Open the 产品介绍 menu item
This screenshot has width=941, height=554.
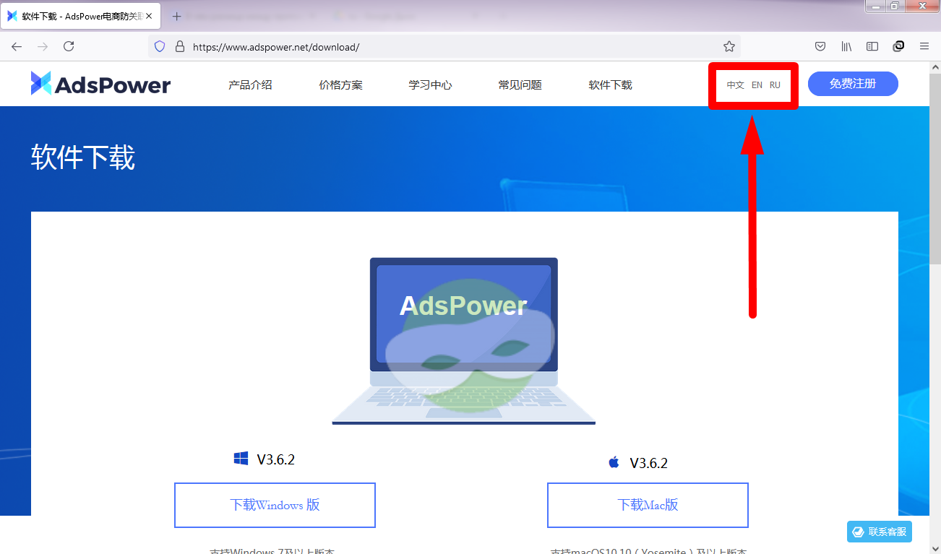pos(250,85)
